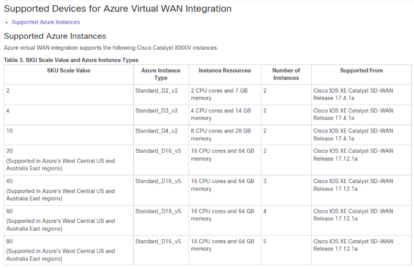Click Release 17.12.1a in the SKU 40 row
The height and width of the screenshot is (269, 414).
pyautogui.click(x=335, y=189)
